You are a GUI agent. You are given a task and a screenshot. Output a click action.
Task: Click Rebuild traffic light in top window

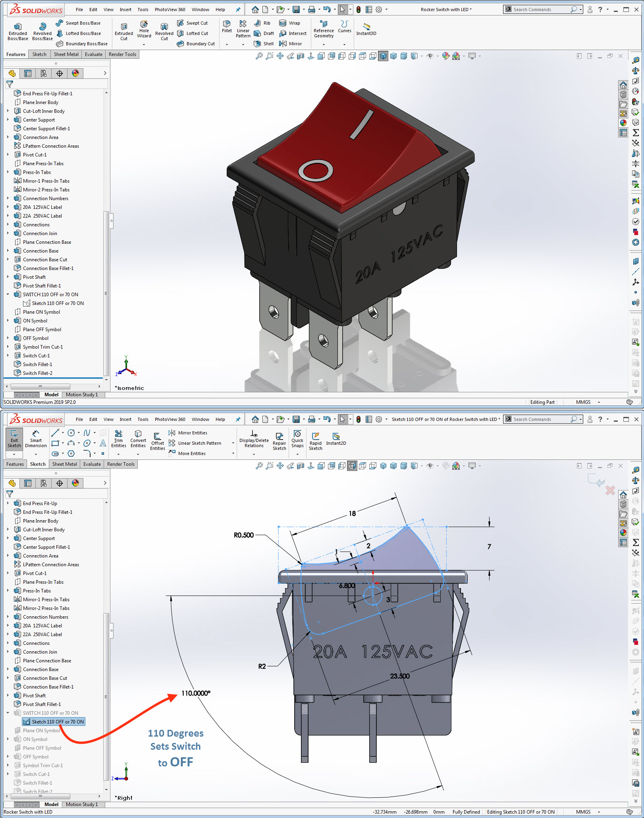359,10
